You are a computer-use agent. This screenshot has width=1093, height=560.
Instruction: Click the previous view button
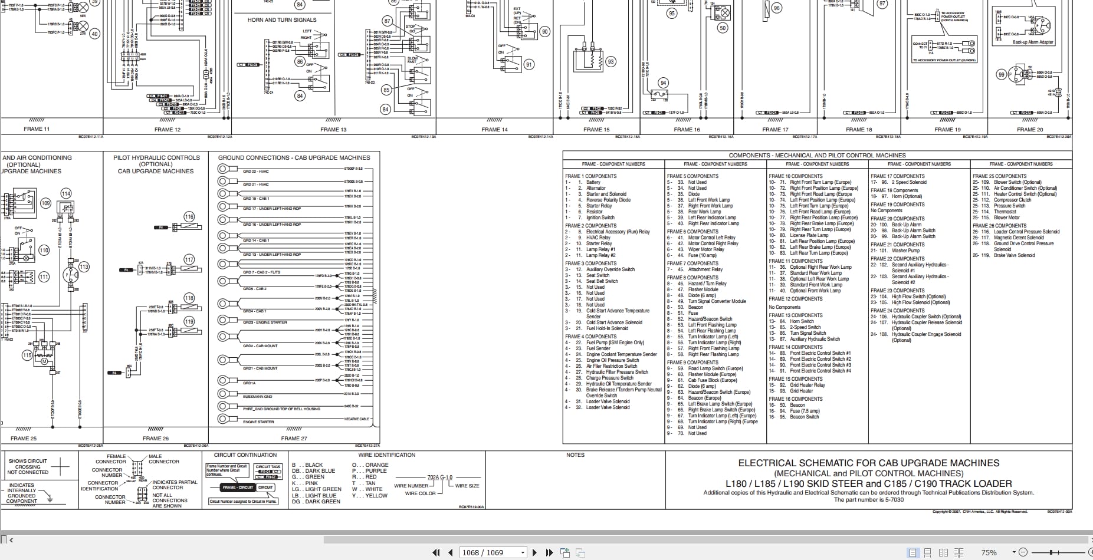[x=565, y=552]
